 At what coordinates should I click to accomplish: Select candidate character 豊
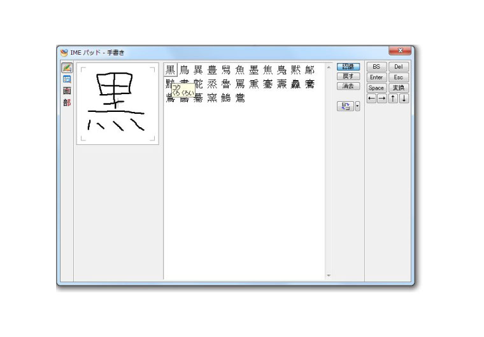[x=212, y=70]
